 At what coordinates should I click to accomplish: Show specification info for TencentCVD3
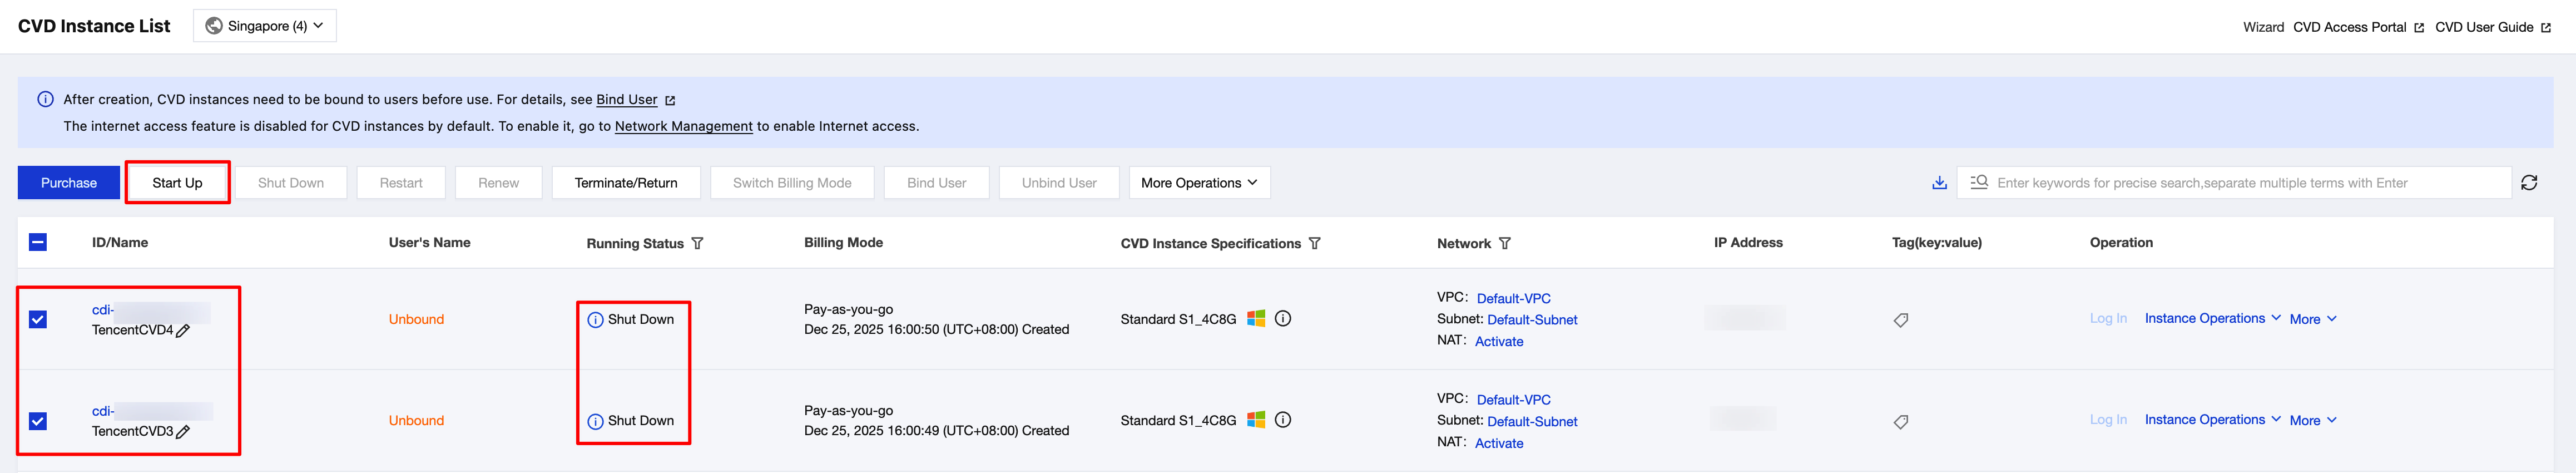(1283, 420)
